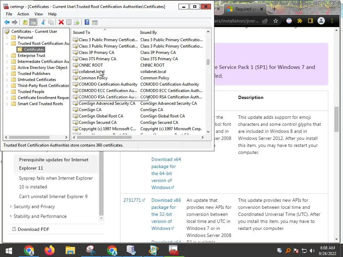This screenshot has height=257, width=343.
Task: Sort by Issued To column header
Action: [105, 32]
